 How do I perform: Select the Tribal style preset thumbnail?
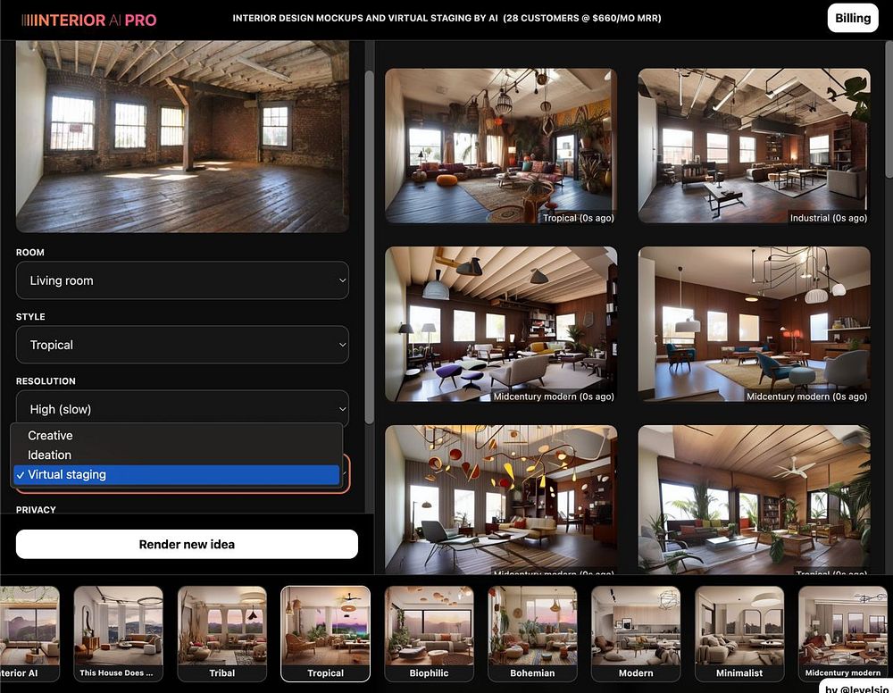[x=222, y=634]
